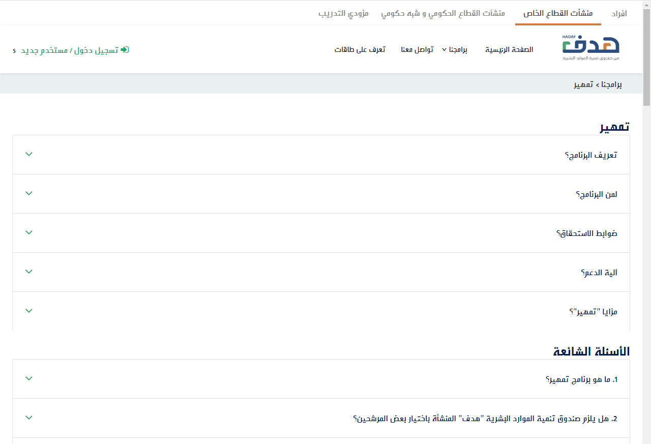Click the Hadaf logo
This screenshot has width=651, height=444.
[x=590, y=48]
